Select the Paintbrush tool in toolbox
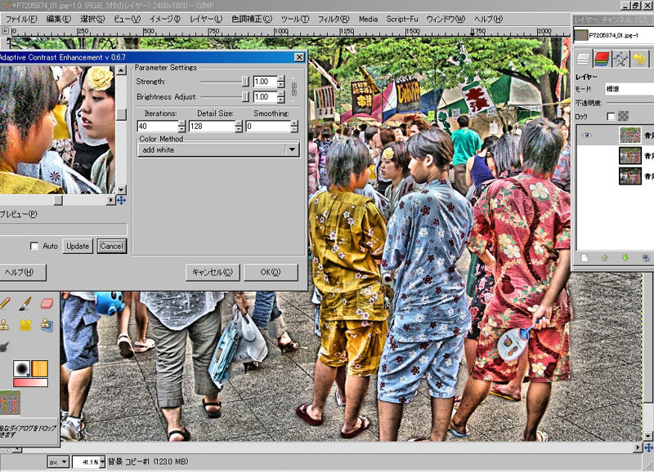Screen dimensions: 654x472 (25, 304)
